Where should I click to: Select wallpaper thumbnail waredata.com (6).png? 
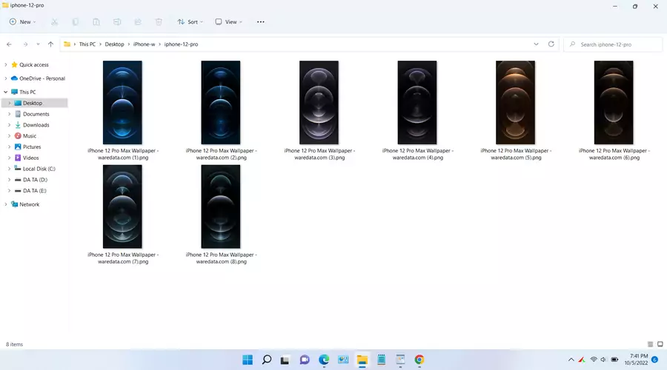point(614,102)
